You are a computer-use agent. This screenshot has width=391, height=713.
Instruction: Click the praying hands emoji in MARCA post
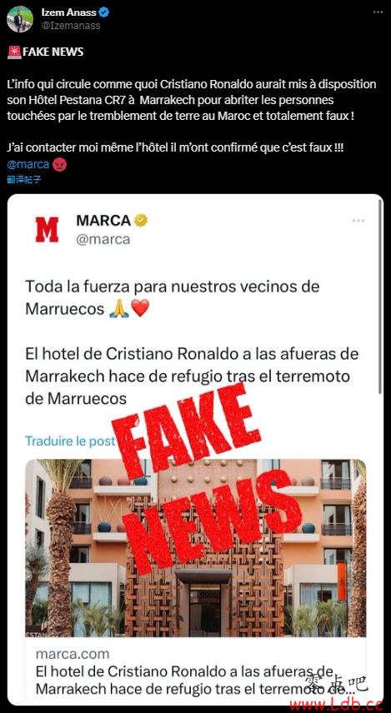119,310
